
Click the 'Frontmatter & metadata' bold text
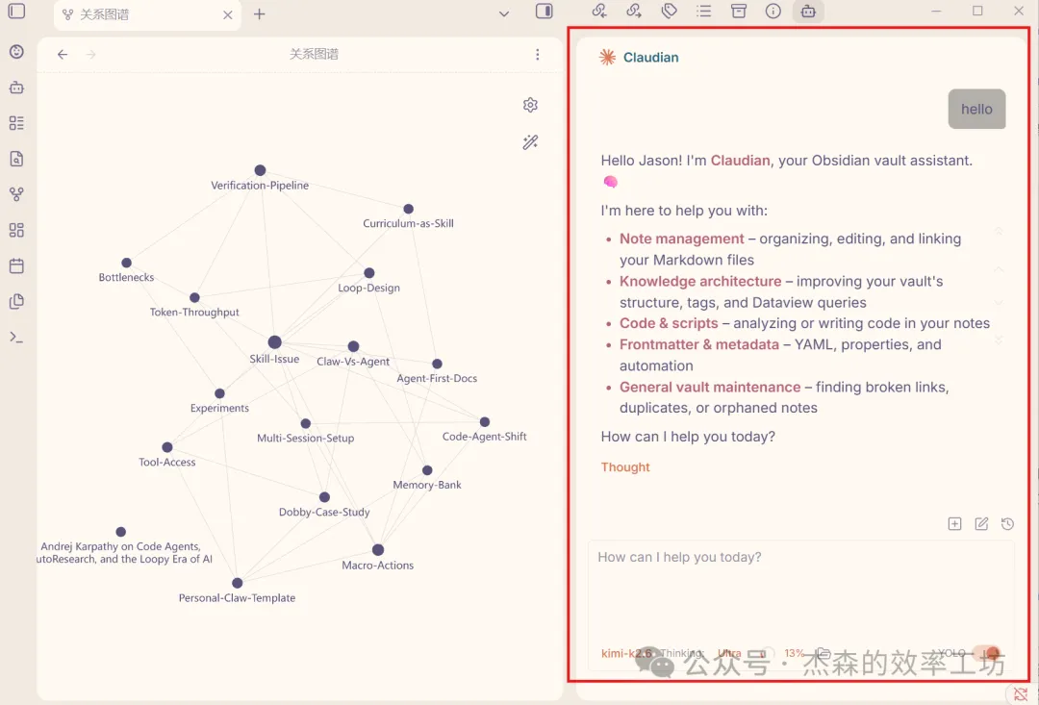point(699,344)
